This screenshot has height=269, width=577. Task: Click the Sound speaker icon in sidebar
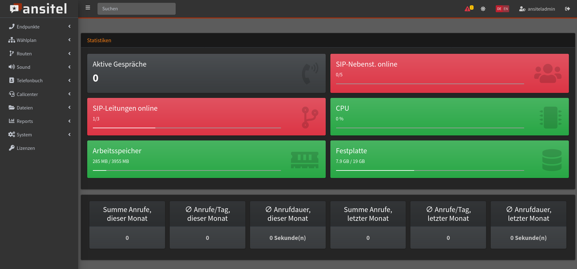tap(12, 67)
